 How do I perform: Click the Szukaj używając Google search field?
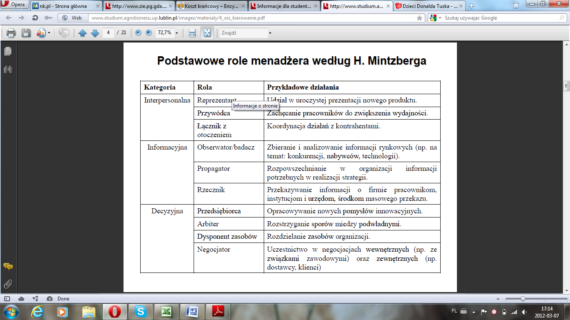500,18
